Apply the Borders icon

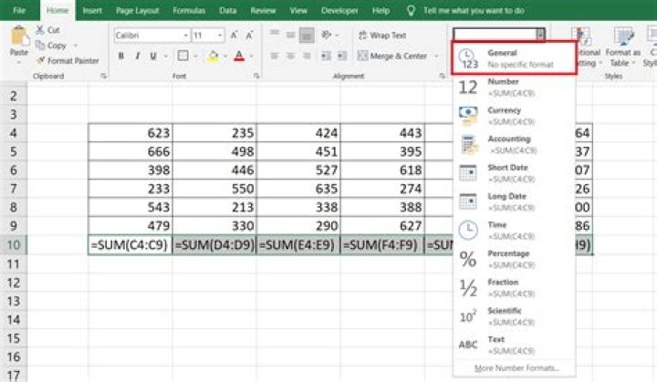coord(182,56)
